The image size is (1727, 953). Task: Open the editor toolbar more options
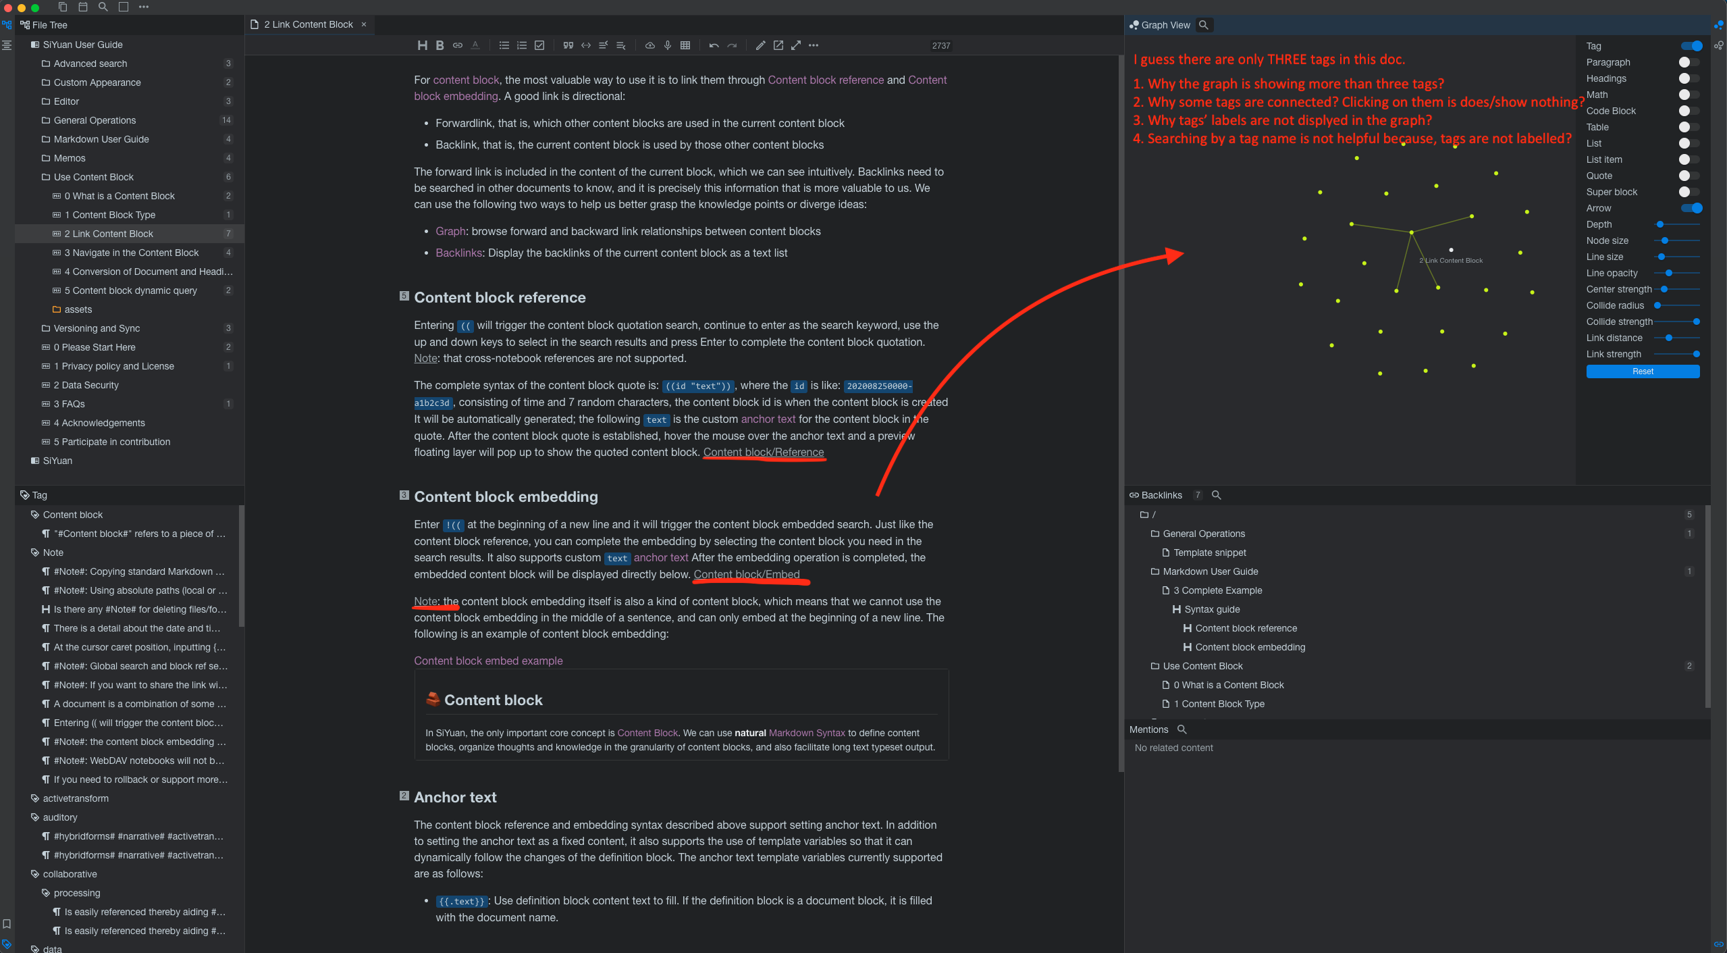click(814, 45)
